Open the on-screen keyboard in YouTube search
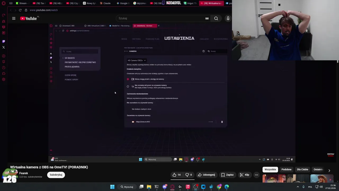The height and width of the screenshot is (191, 339). 207,18
